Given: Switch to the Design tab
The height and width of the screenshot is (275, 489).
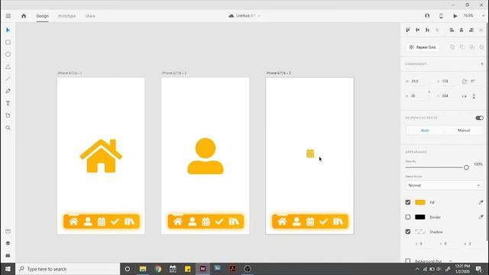Looking at the screenshot, I should click(x=43, y=16).
